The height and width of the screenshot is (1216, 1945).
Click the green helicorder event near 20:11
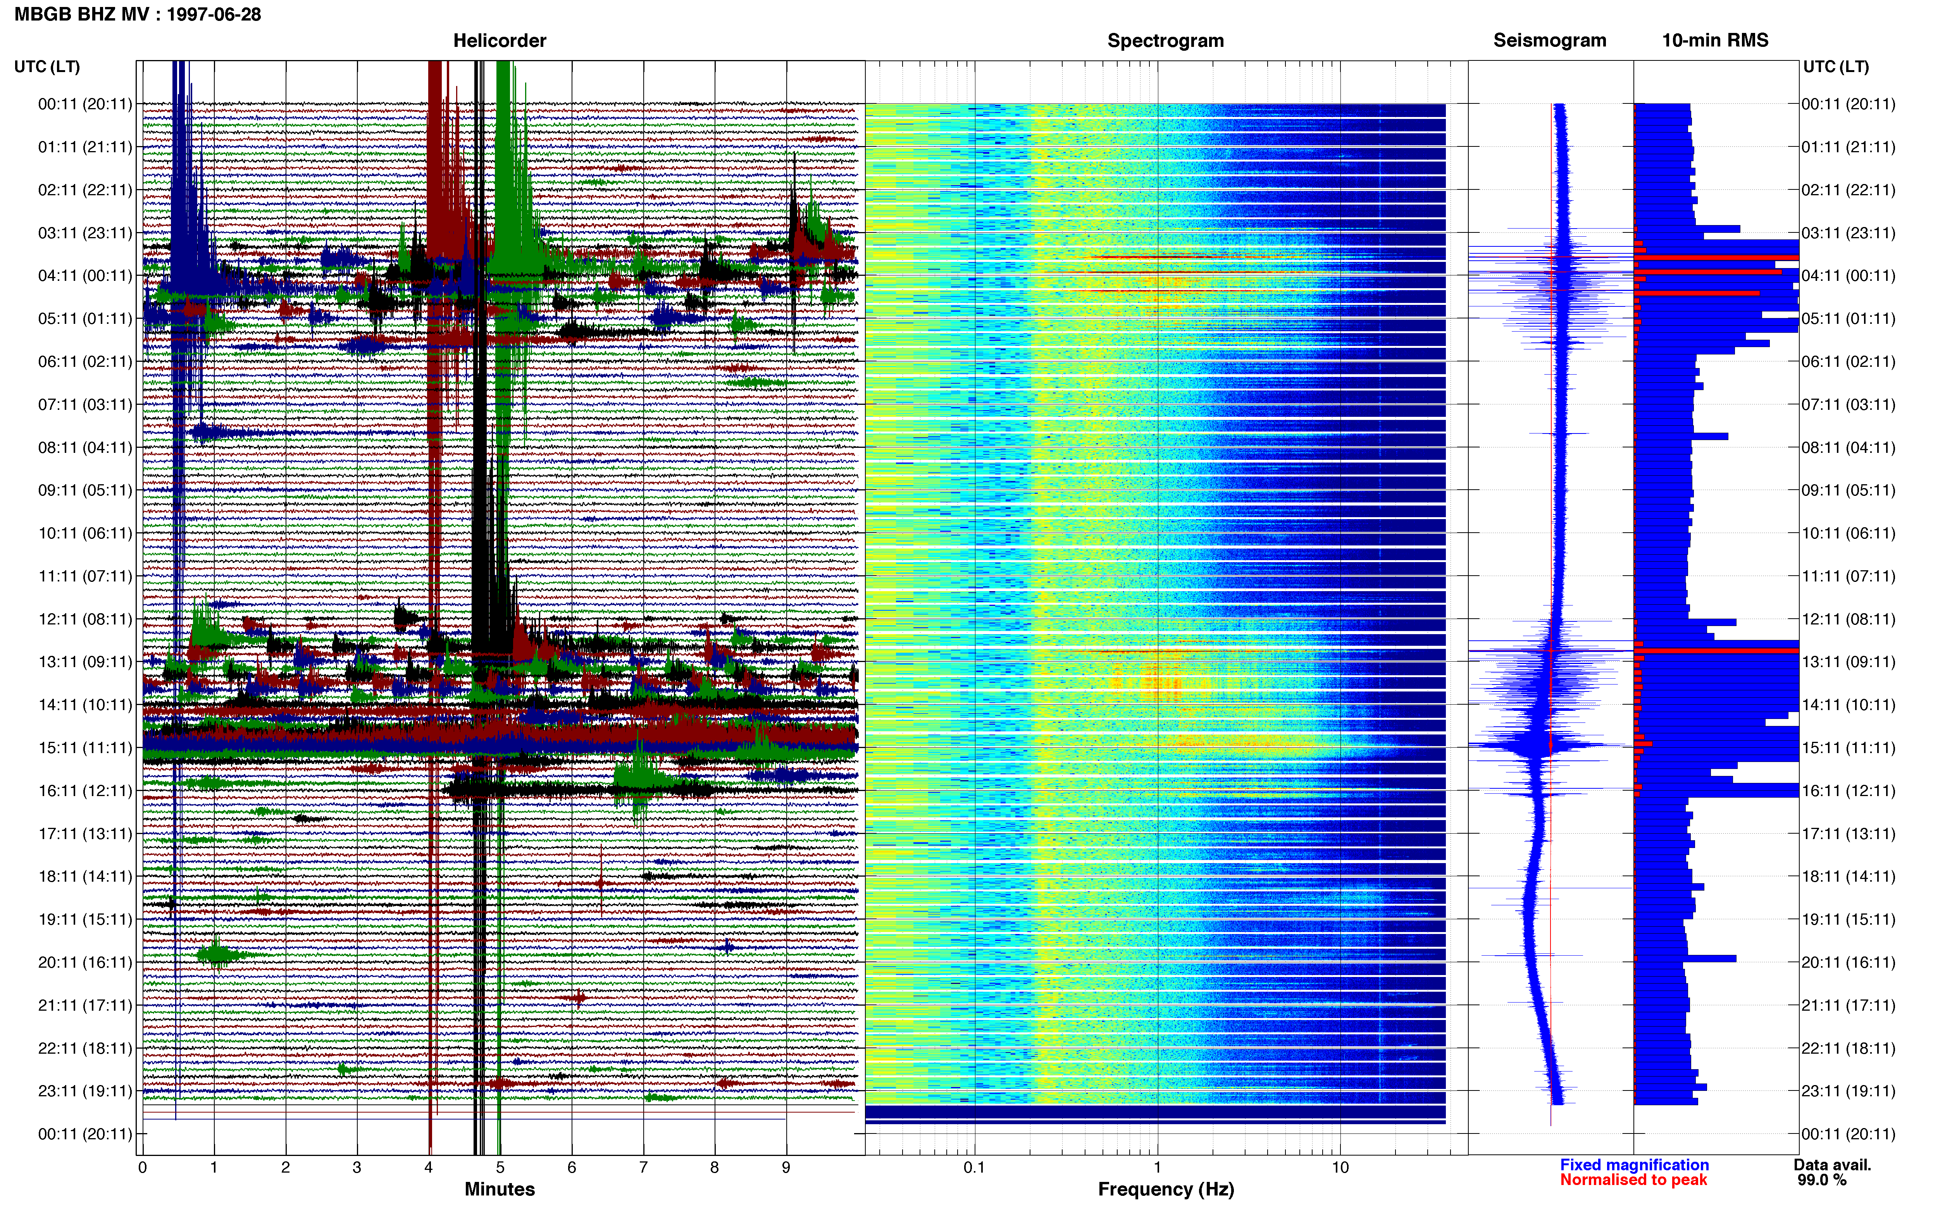[x=217, y=955]
